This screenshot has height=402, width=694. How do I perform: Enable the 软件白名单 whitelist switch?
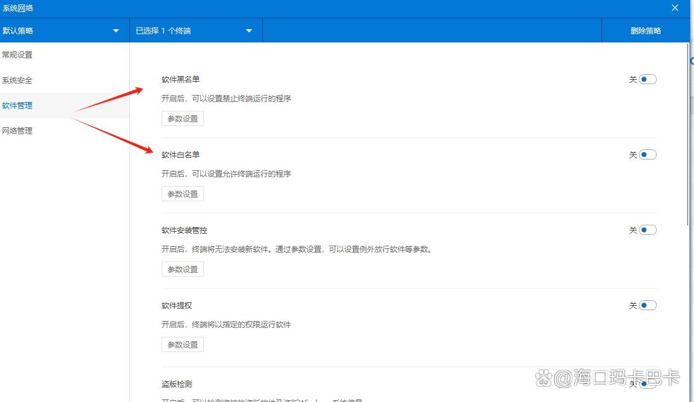click(647, 154)
